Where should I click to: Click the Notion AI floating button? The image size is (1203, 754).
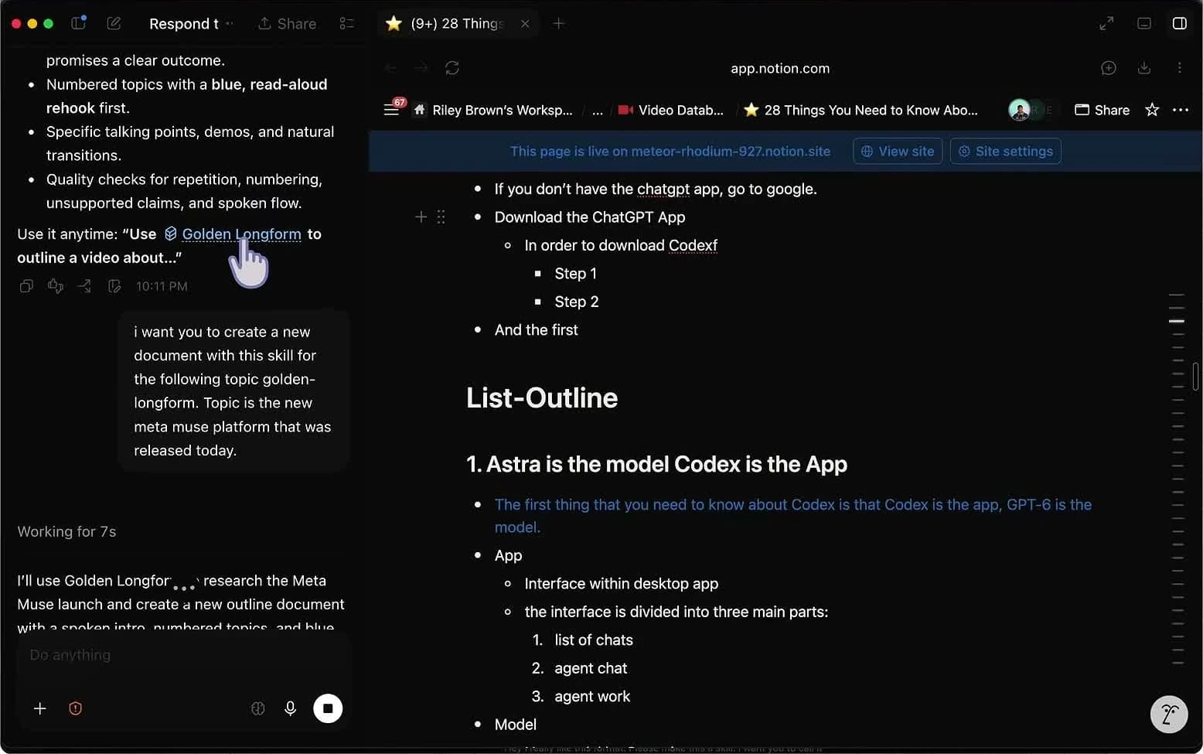[x=1169, y=714]
